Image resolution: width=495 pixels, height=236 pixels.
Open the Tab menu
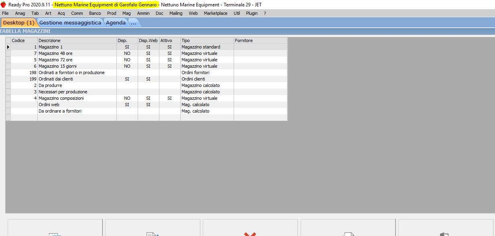pyautogui.click(x=35, y=13)
